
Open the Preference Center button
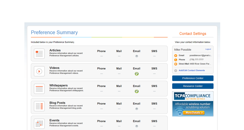pyautogui.click(x=193, y=78)
